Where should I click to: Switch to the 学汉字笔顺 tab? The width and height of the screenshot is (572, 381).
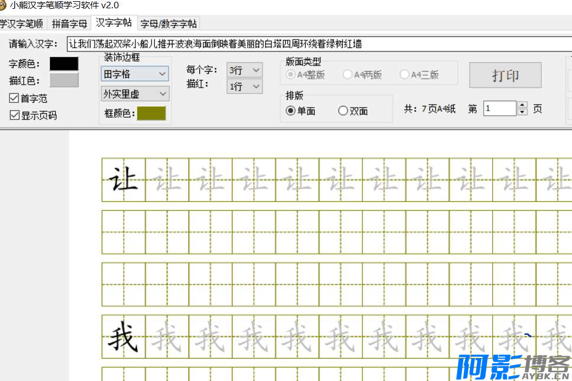[22, 24]
